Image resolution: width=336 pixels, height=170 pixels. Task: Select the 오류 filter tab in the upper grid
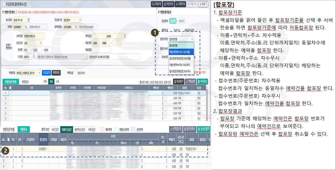pos(57,81)
